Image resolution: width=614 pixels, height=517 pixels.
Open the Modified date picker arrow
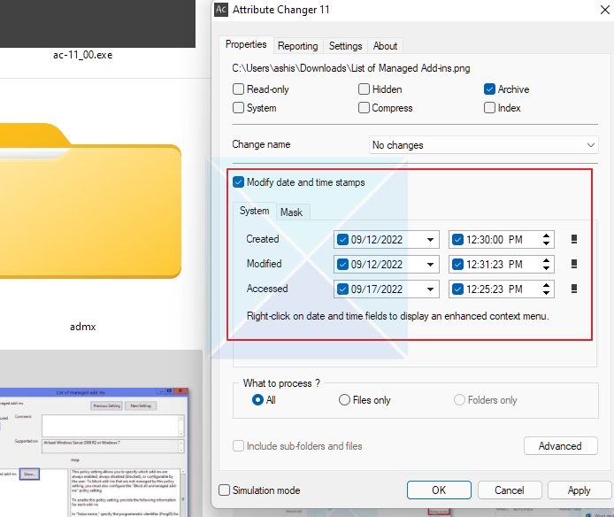[x=430, y=264]
